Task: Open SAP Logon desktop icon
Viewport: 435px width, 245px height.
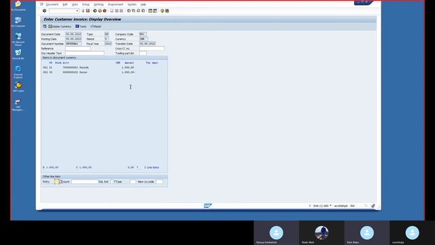Action: [x=18, y=87]
